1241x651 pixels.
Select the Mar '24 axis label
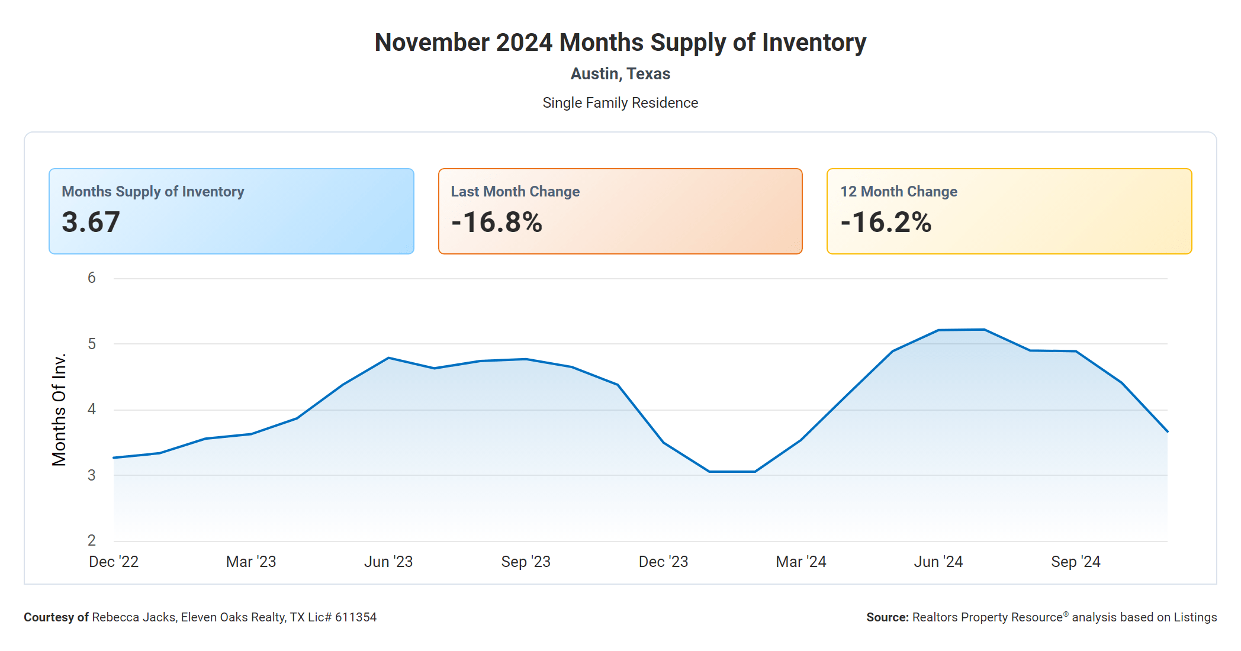point(800,562)
